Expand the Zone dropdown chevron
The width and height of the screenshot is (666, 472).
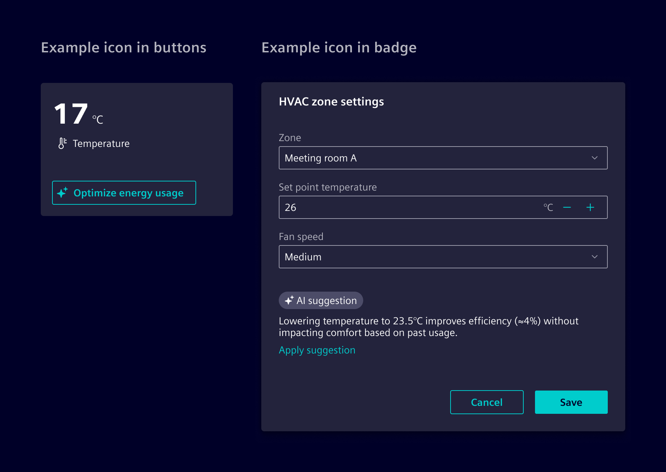[x=594, y=158]
